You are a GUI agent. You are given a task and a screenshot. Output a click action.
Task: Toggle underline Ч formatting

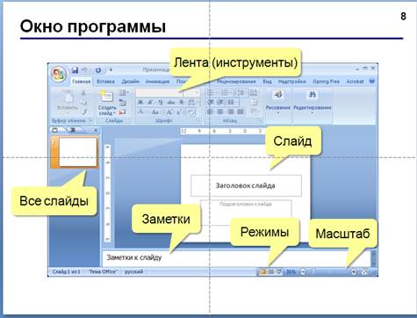(x=161, y=102)
